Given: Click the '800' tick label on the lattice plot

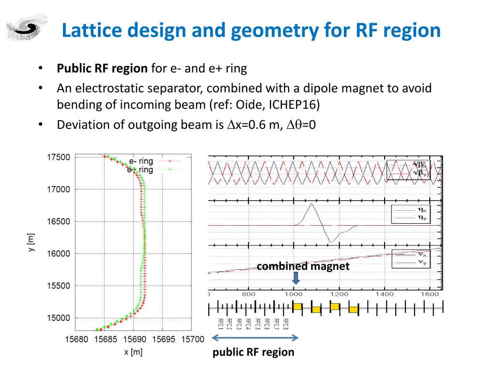Looking at the screenshot, I should point(248,294).
